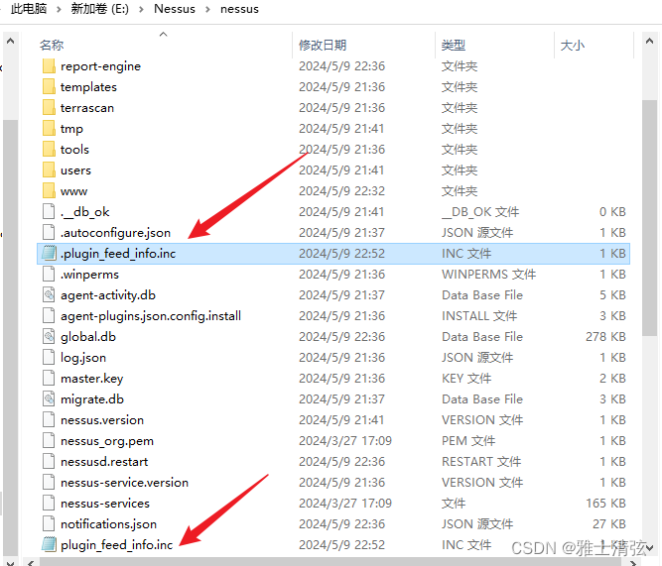Viewport: 662px width, 566px height.
Task: Select the terrascan folder name
Action: pos(87,108)
